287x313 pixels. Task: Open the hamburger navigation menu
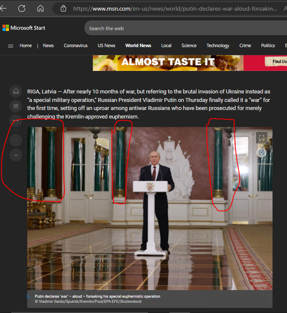click(11, 46)
